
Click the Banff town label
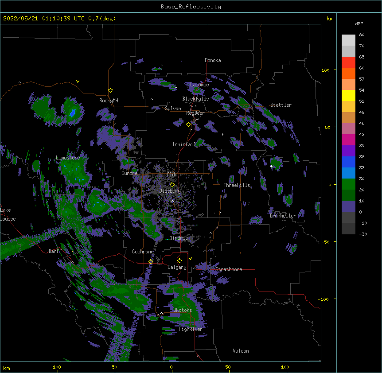click(55, 251)
